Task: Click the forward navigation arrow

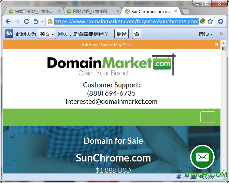Action: click(x=17, y=22)
